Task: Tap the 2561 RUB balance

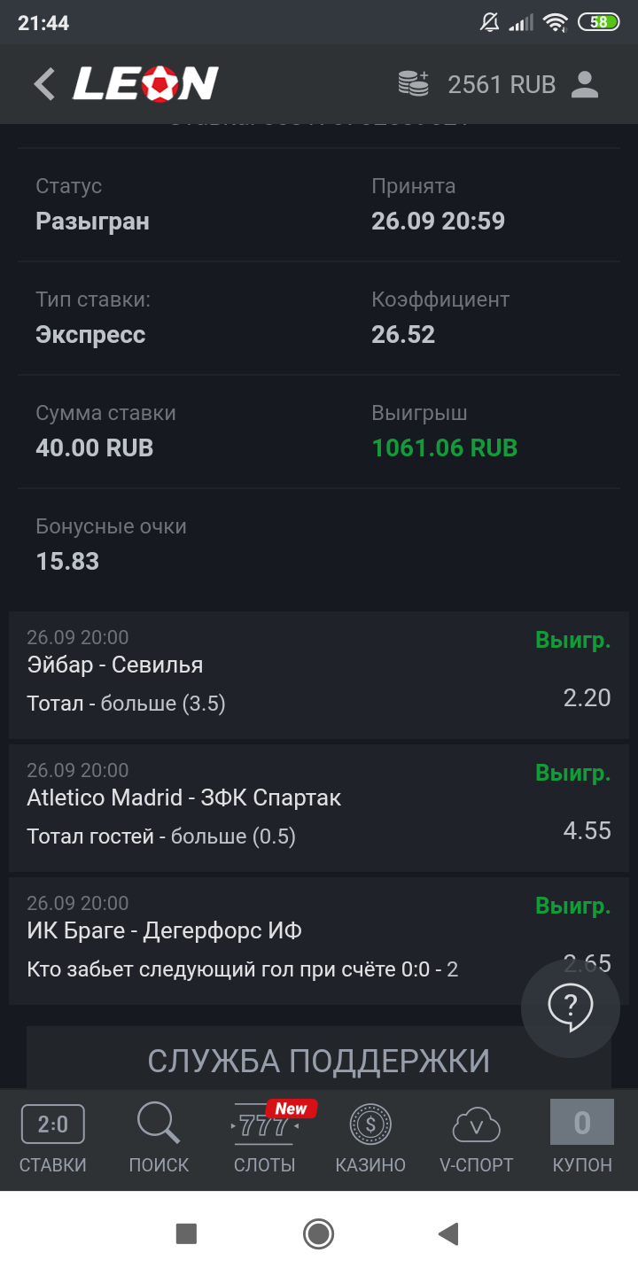Action: (x=502, y=84)
